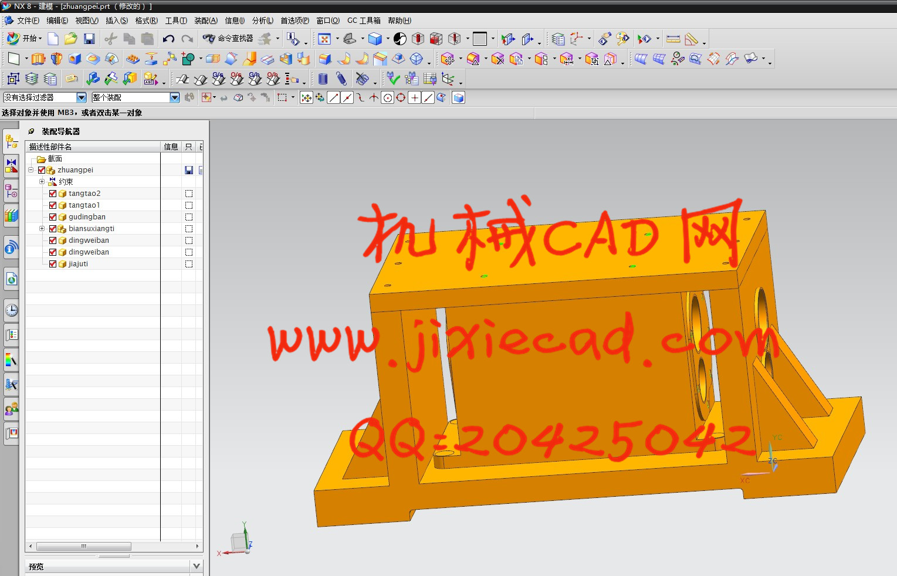
Task: Open the Reuse Library books sidebar tab
Action: 11,215
